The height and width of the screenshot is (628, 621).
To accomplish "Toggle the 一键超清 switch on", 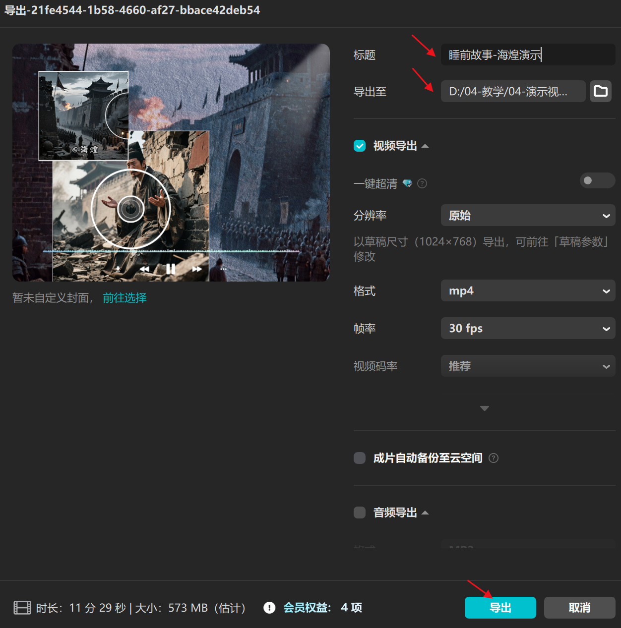I will pyautogui.click(x=597, y=180).
